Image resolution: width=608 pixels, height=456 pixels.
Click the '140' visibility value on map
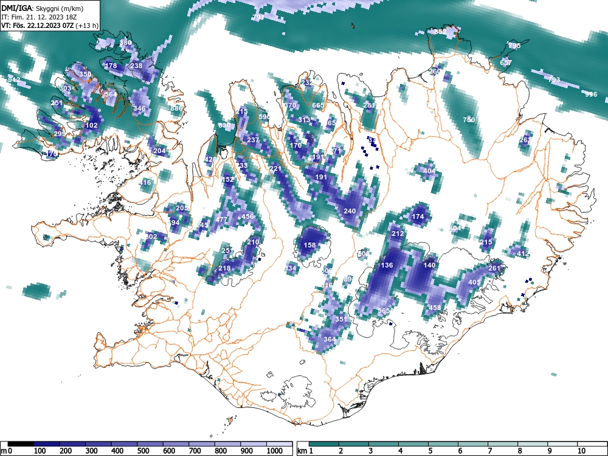tap(429, 265)
